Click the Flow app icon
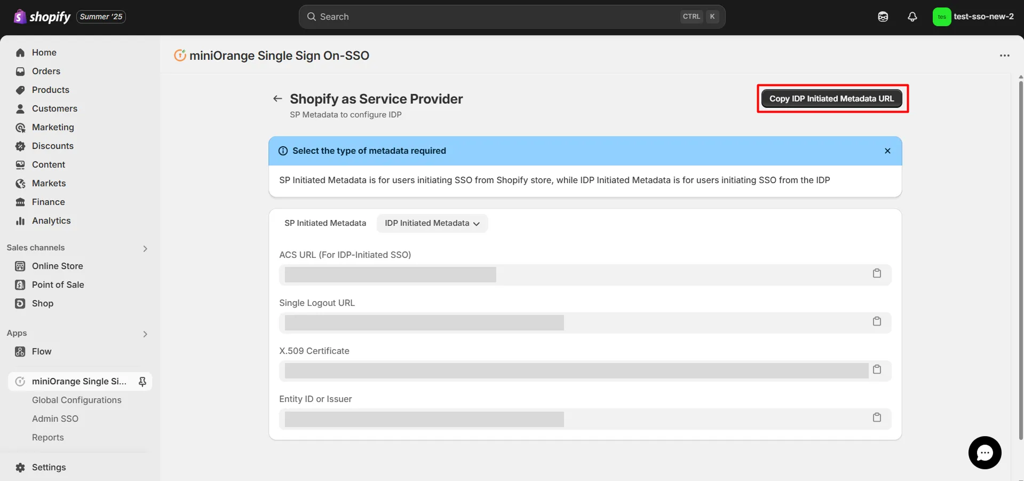 [20, 351]
